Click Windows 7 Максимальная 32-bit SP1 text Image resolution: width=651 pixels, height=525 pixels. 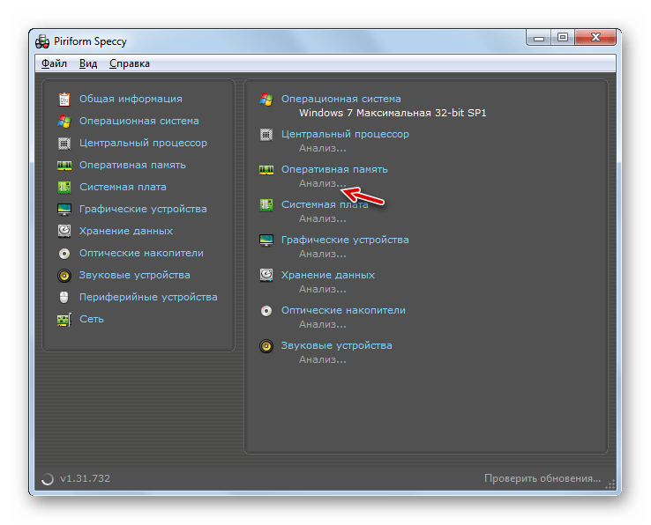[393, 113]
